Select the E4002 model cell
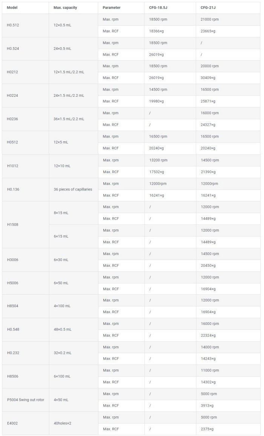The height and width of the screenshot is (436, 264). [12, 423]
